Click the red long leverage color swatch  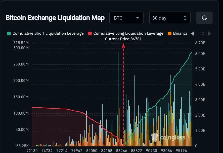click(x=90, y=34)
